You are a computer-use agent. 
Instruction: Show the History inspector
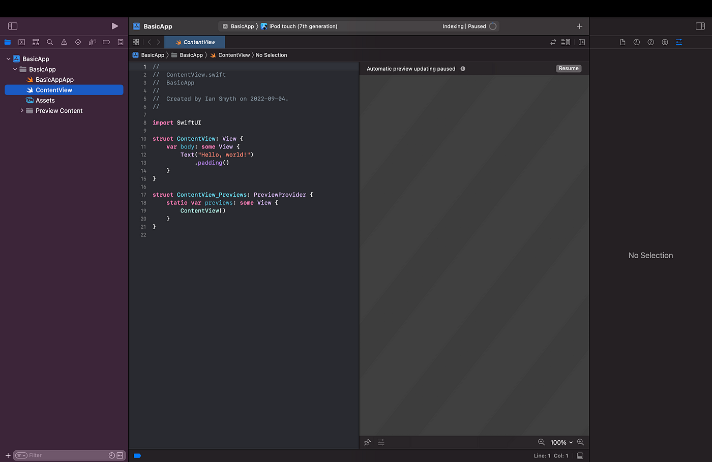click(x=637, y=42)
